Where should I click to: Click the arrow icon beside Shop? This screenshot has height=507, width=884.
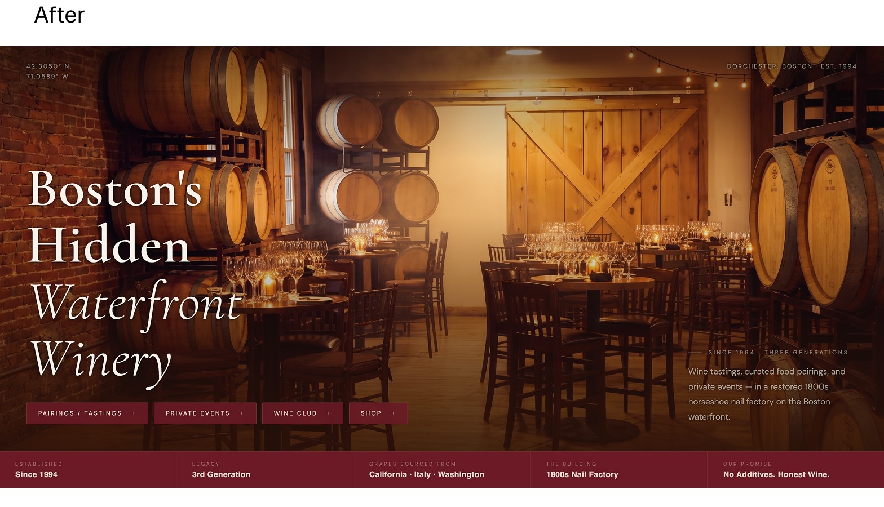(392, 413)
